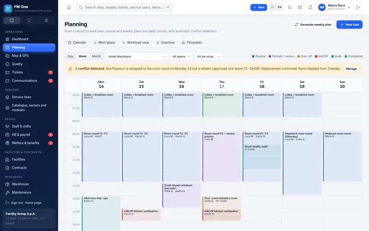Open the Templates tab
The image size is (369, 231).
192,43
